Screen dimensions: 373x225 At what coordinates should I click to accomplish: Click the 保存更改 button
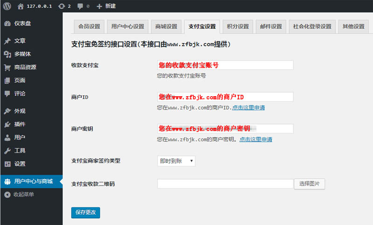pyautogui.click(x=86, y=212)
